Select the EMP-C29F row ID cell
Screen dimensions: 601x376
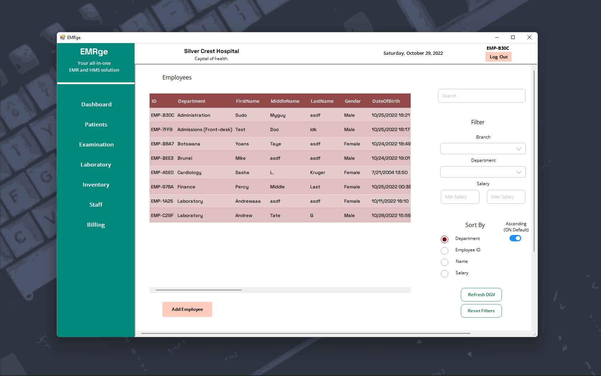tap(162, 215)
